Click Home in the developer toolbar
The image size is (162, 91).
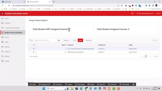click(x=33, y=84)
